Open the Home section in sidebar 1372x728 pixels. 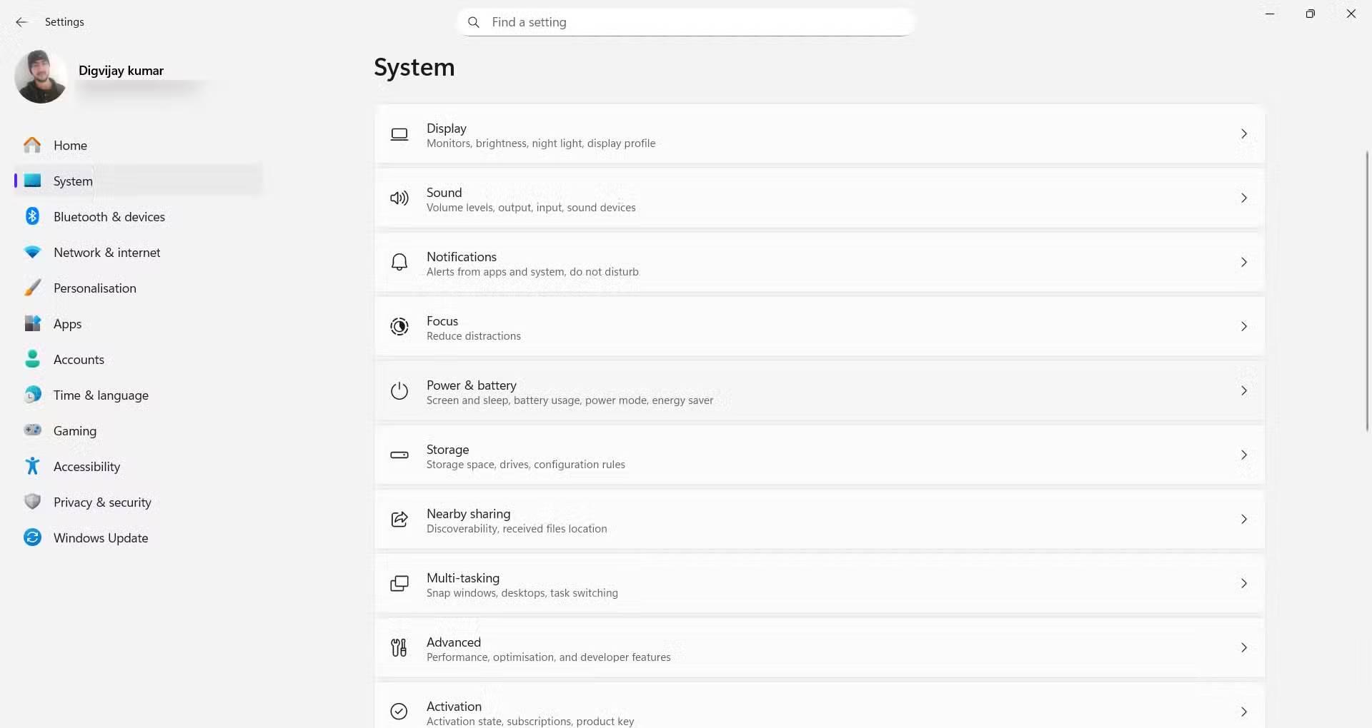tap(70, 146)
